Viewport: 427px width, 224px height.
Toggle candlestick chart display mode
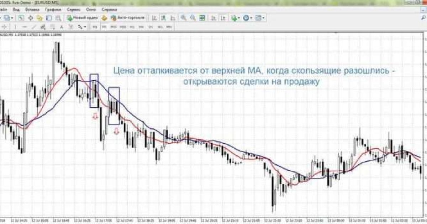click(164, 18)
